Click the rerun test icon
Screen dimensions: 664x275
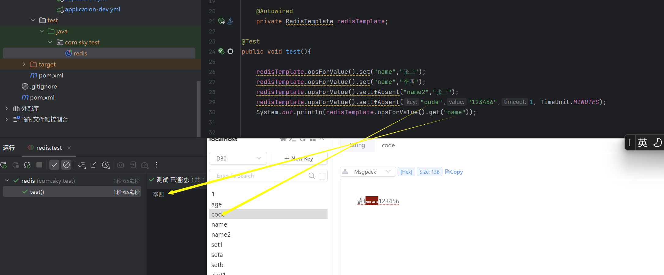pos(4,165)
